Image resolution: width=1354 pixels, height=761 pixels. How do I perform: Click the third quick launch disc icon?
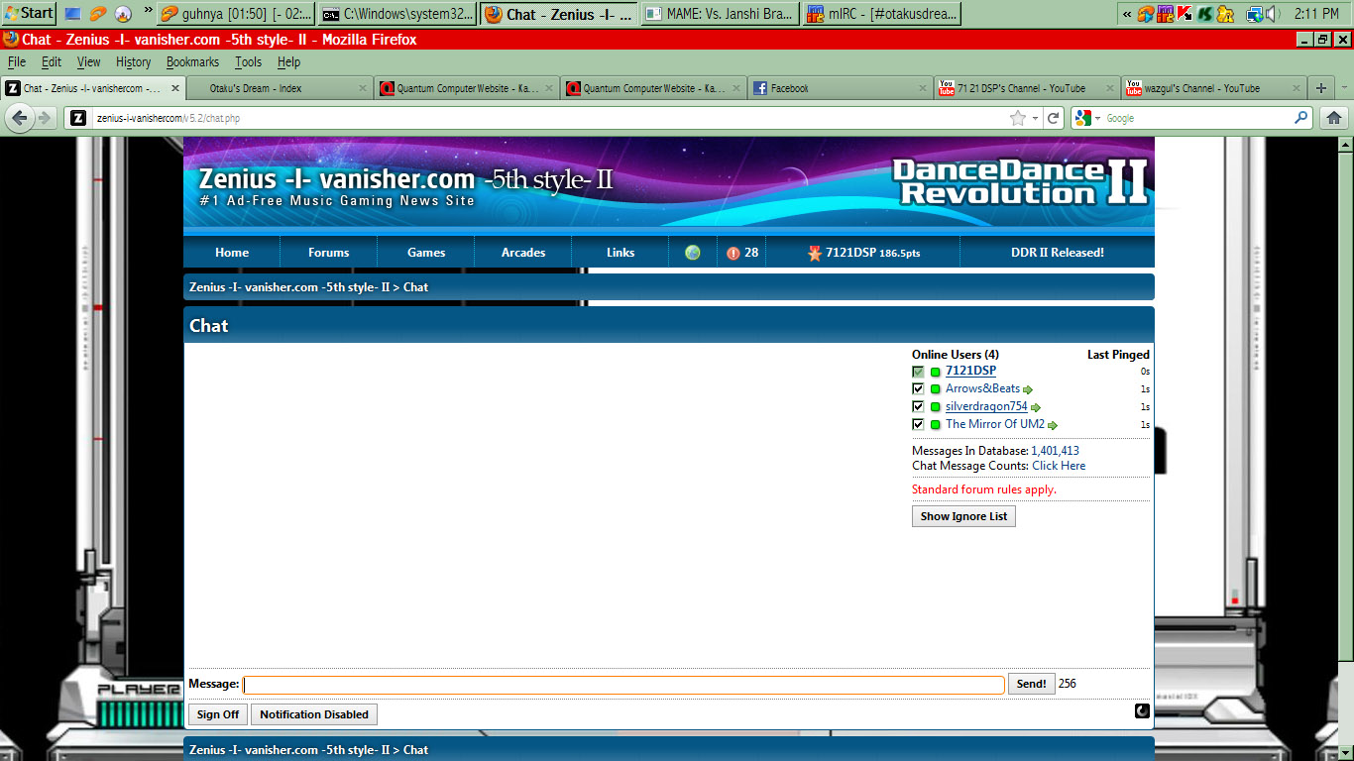(x=123, y=14)
